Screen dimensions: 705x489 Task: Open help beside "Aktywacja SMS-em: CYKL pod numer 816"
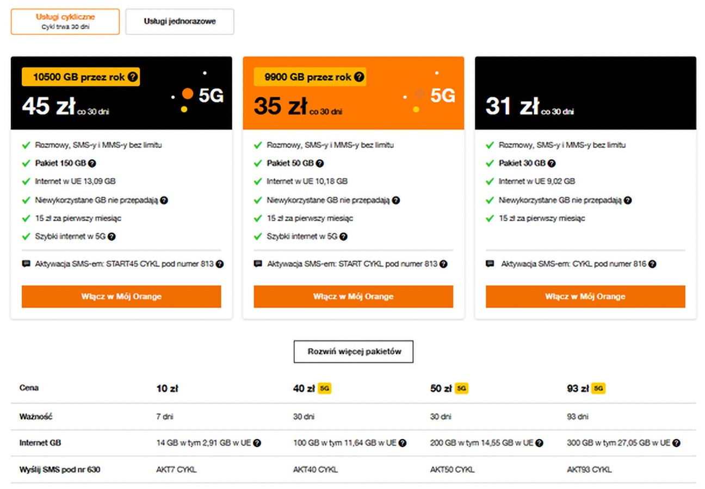tap(652, 264)
